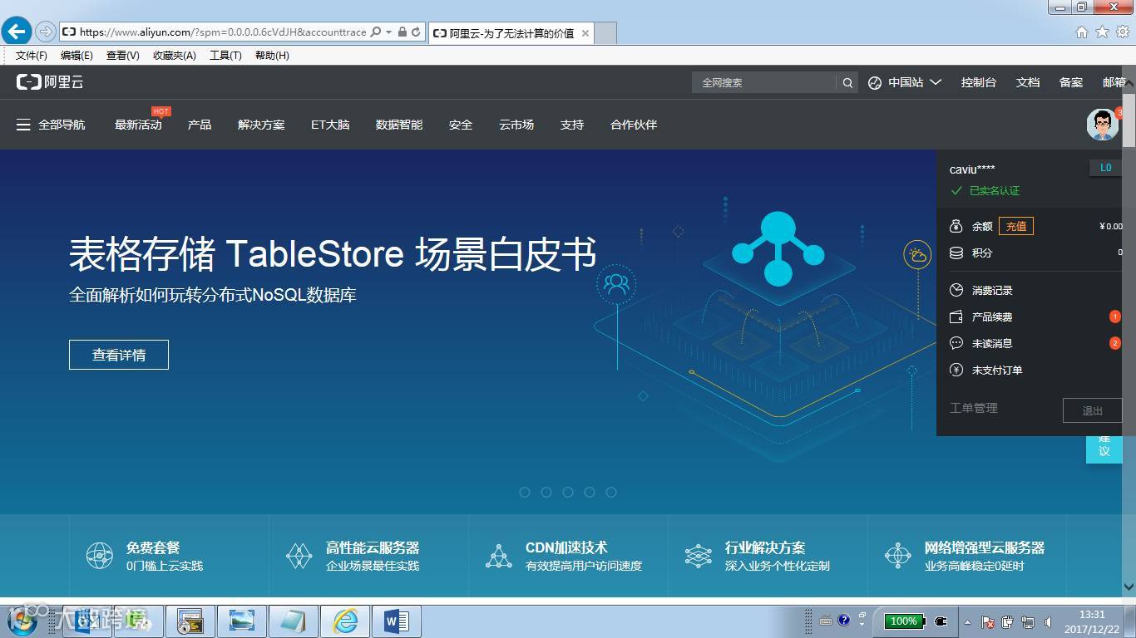Open the IE Tools gear icon
This screenshot has width=1136, height=638.
point(1123,32)
